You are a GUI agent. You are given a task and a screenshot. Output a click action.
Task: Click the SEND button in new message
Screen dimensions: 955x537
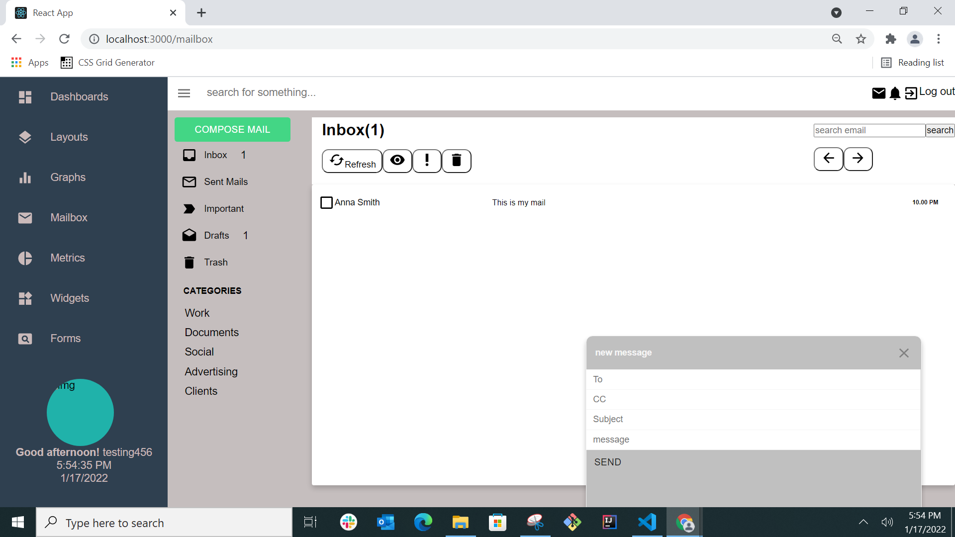(607, 462)
